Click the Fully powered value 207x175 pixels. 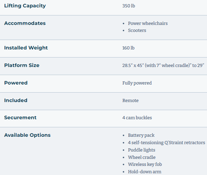tap(137, 83)
